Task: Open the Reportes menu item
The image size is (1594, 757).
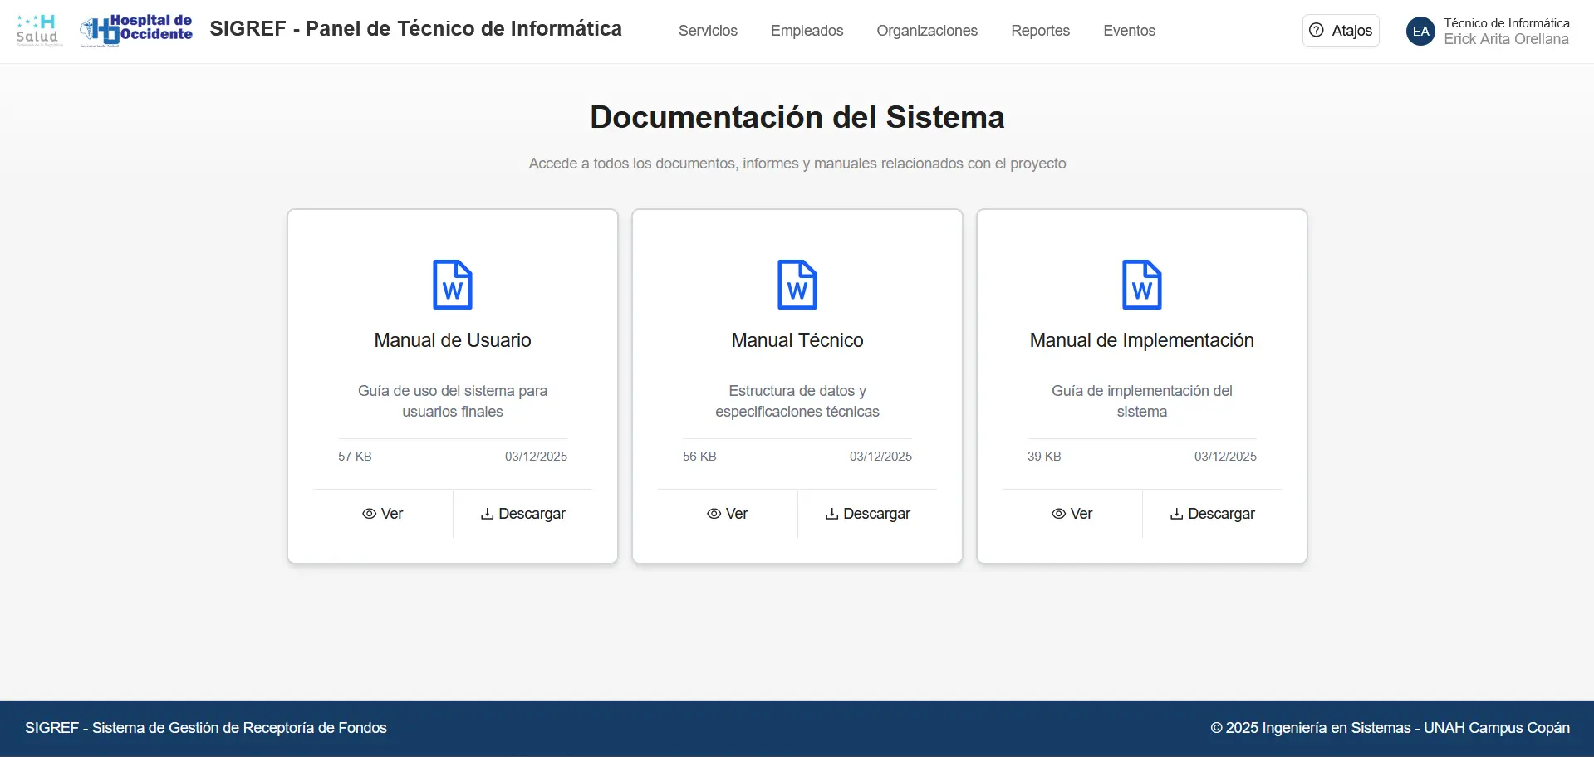Action: click(1039, 31)
